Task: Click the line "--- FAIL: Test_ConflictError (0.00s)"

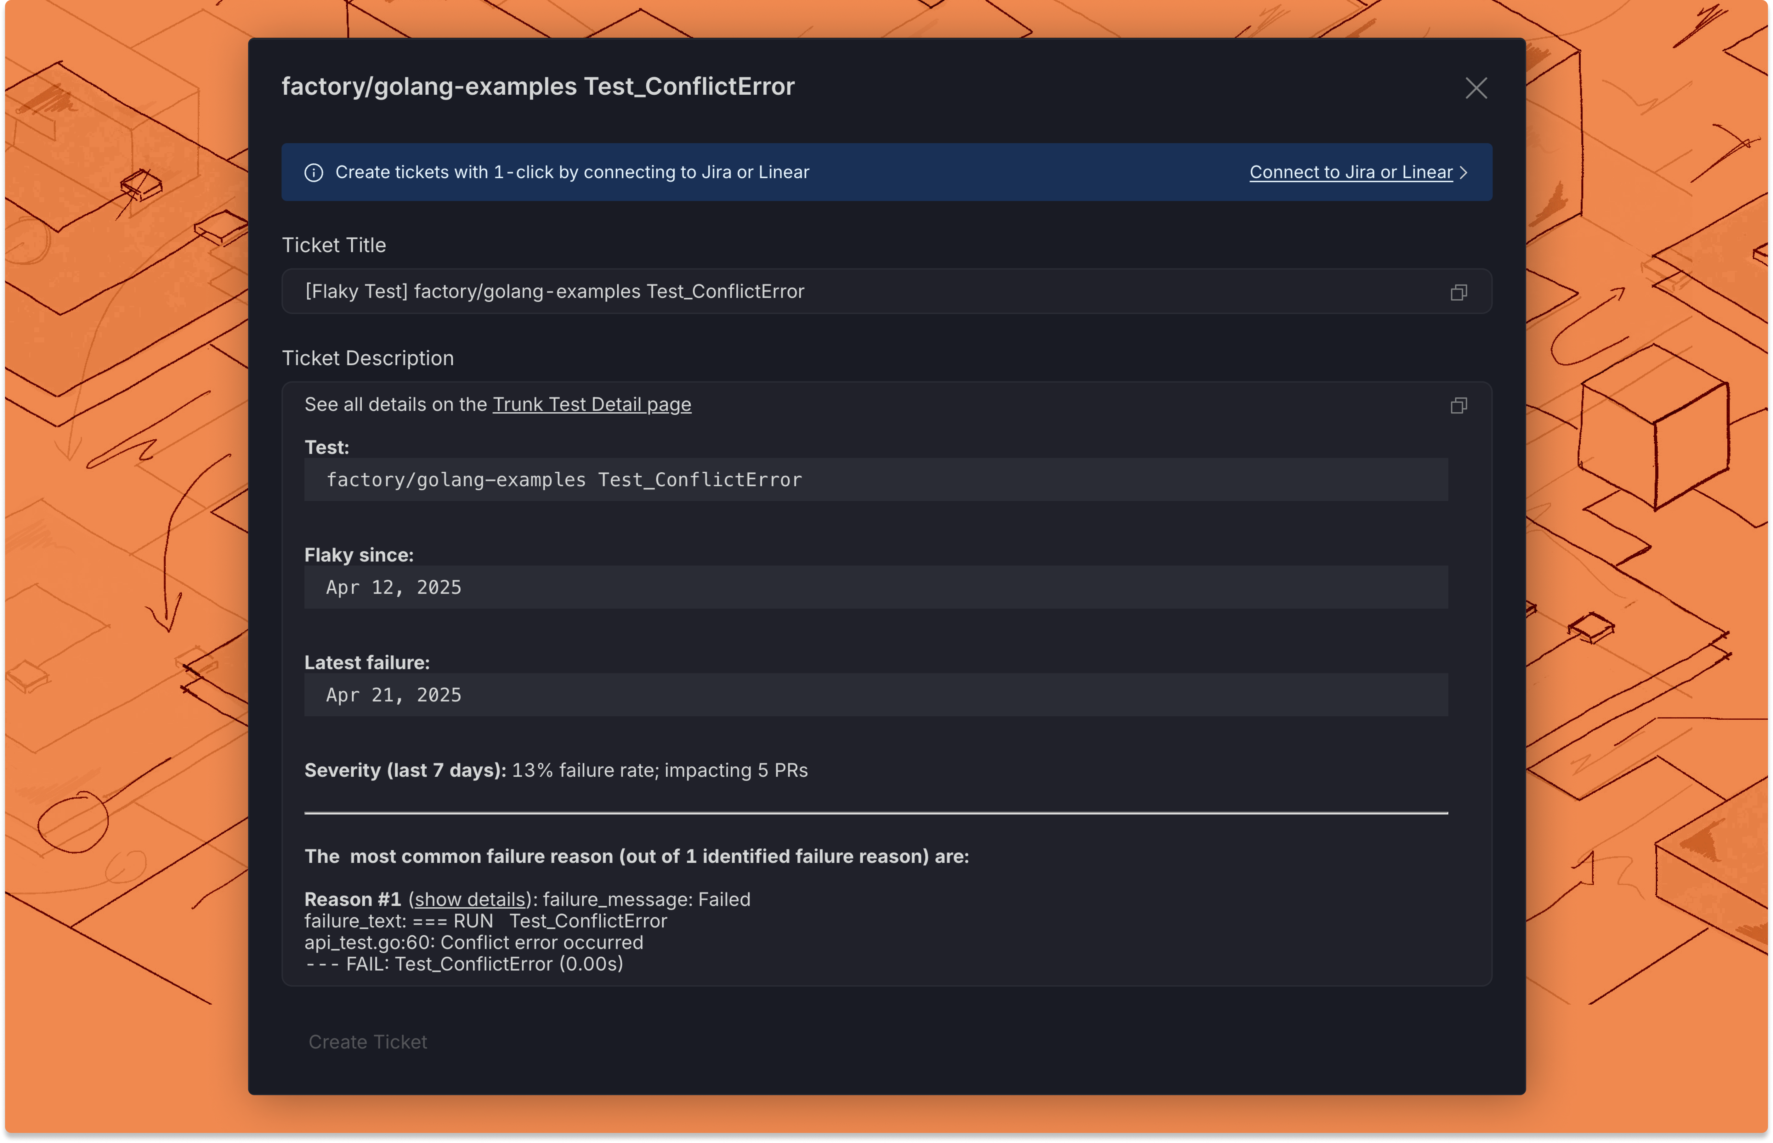Action: tap(464, 964)
